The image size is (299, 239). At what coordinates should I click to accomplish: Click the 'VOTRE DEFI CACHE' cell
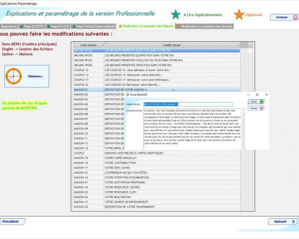(x=172, y=168)
